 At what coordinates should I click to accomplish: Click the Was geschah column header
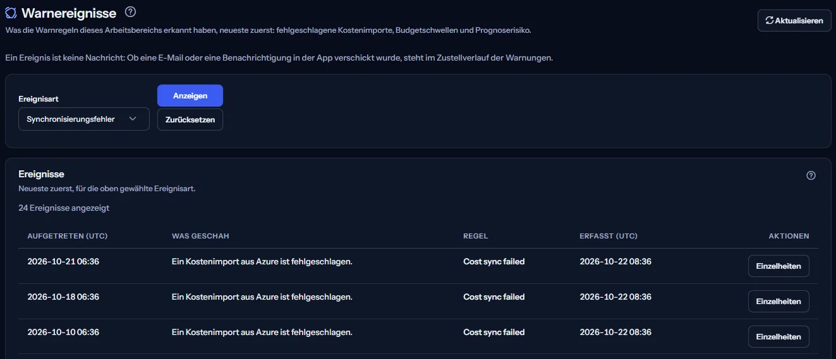pyautogui.click(x=200, y=236)
